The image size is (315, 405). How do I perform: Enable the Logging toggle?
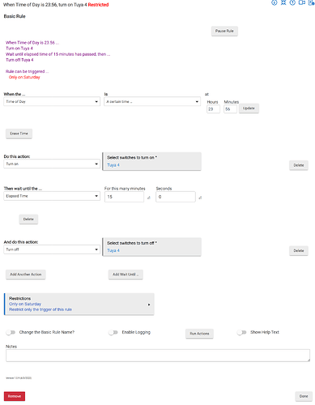coord(113,332)
